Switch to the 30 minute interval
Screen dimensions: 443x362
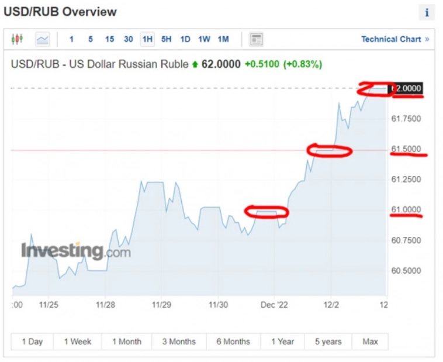129,39
